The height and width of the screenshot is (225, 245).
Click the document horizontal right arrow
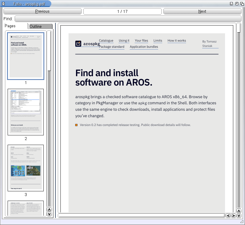coord(234,216)
